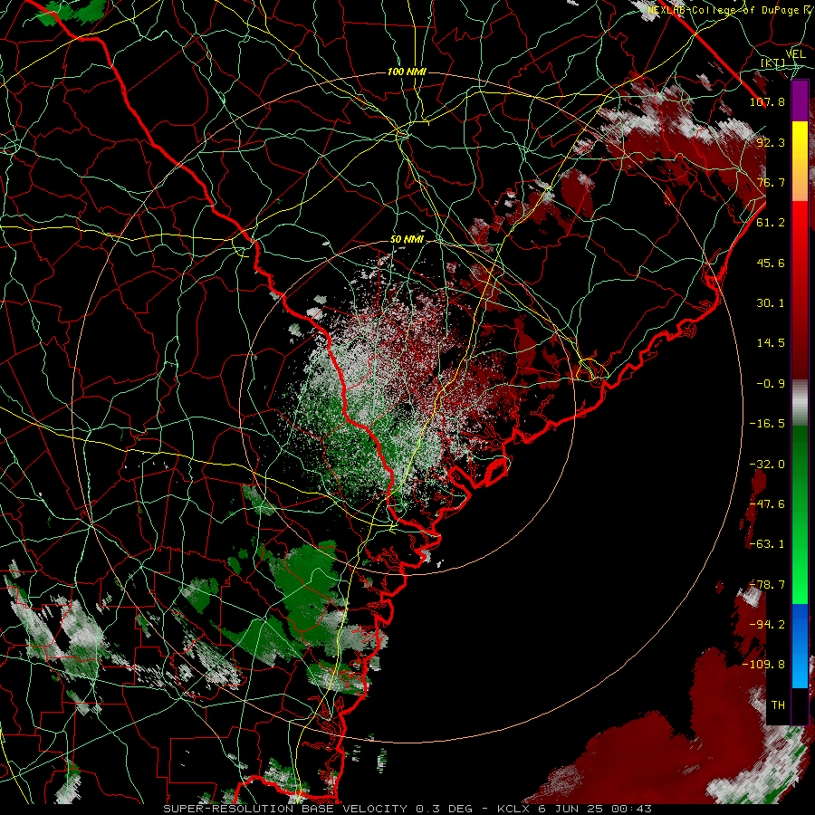Pick the blue segment of the velocity color bar
Viewport: 815px width, 815px height.
(x=800, y=646)
